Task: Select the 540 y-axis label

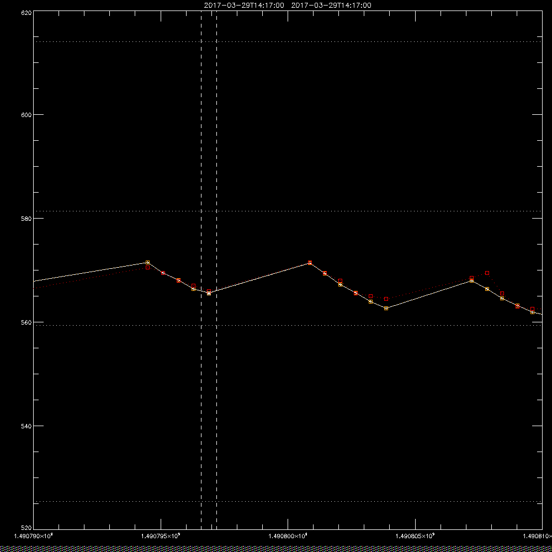Action: click(26, 426)
